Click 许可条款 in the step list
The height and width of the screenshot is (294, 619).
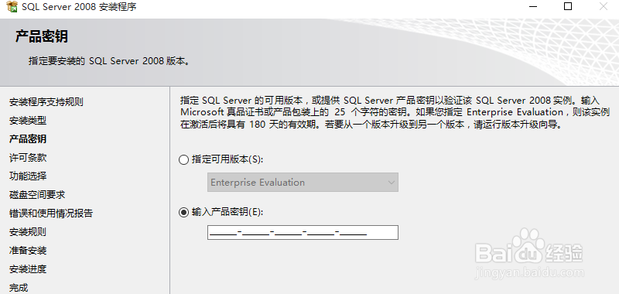[x=28, y=158]
